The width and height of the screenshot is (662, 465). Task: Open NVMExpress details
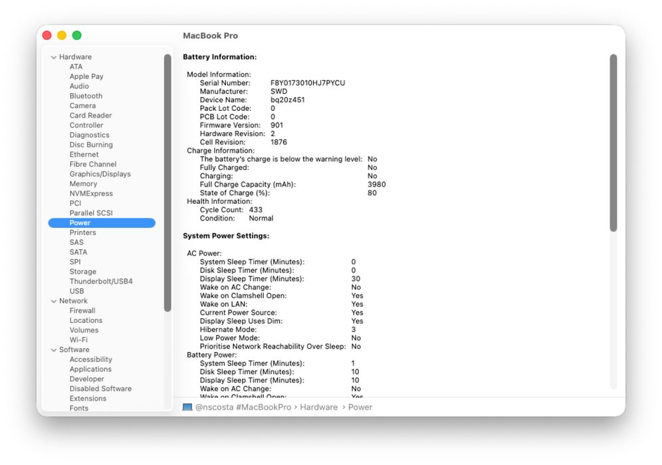point(91,193)
